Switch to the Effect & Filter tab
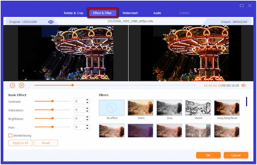Image resolution: width=257 pixels, height=165 pixels. [102, 13]
